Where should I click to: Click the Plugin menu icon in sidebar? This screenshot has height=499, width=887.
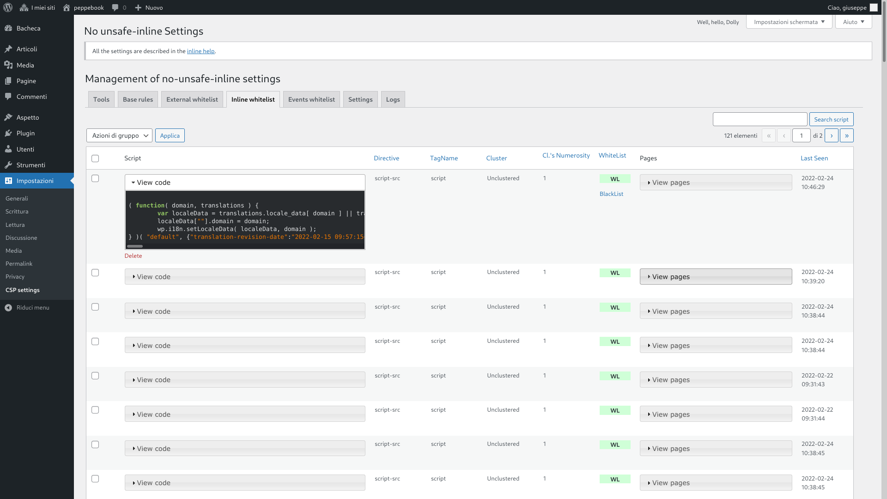8,133
